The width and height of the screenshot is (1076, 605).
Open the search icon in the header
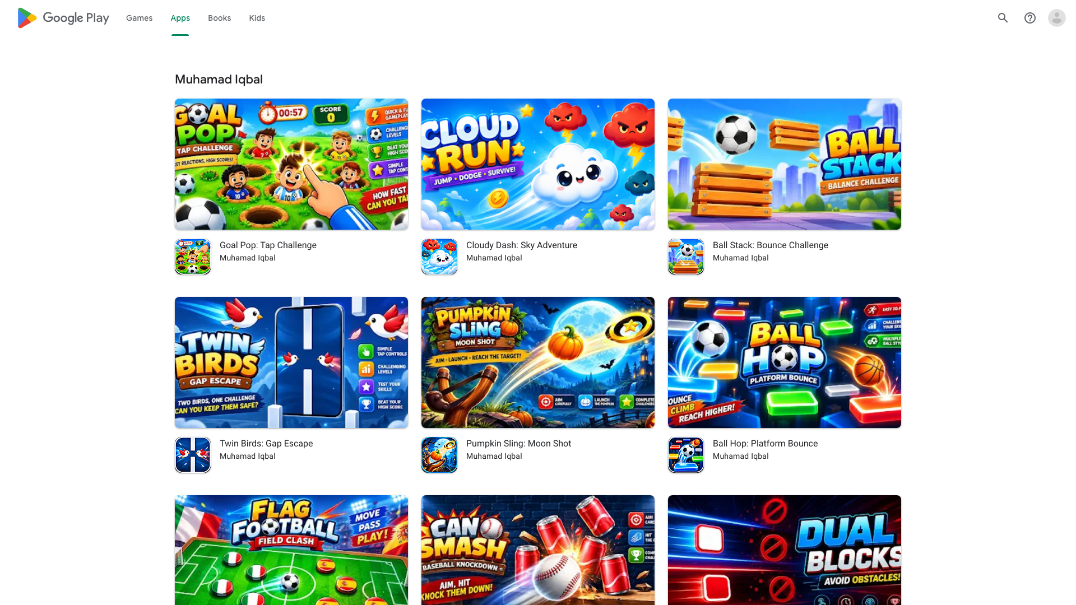click(x=1003, y=18)
